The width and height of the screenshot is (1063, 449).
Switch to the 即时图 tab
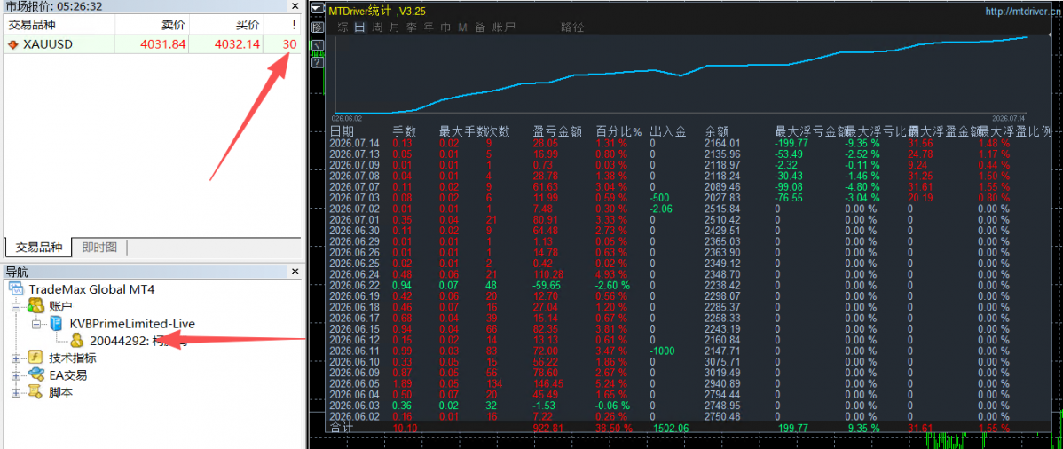coord(99,247)
